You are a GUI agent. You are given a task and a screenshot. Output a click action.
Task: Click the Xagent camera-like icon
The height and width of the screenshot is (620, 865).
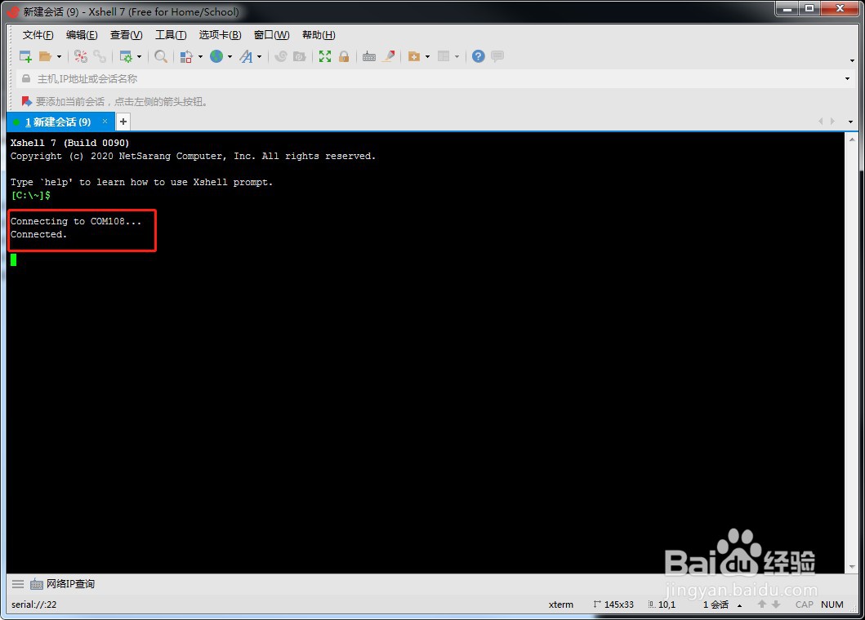click(300, 56)
